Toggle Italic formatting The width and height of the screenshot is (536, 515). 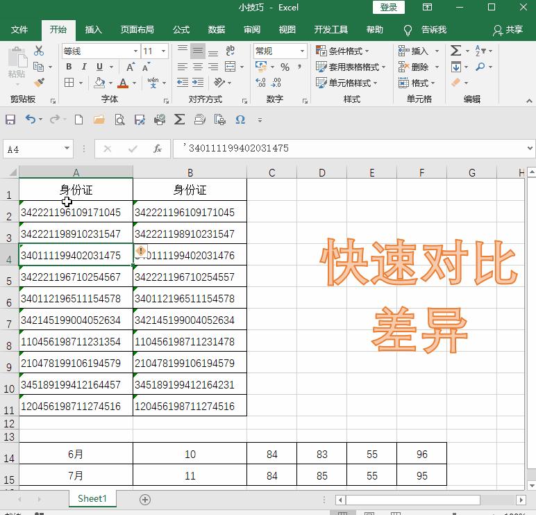pyautogui.click(x=84, y=67)
